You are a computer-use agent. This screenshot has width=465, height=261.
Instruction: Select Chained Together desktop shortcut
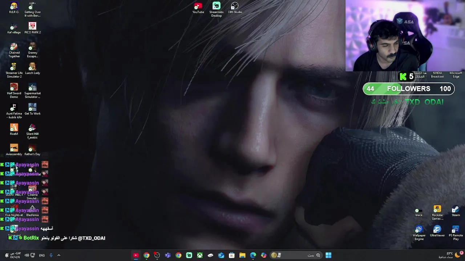click(14, 50)
